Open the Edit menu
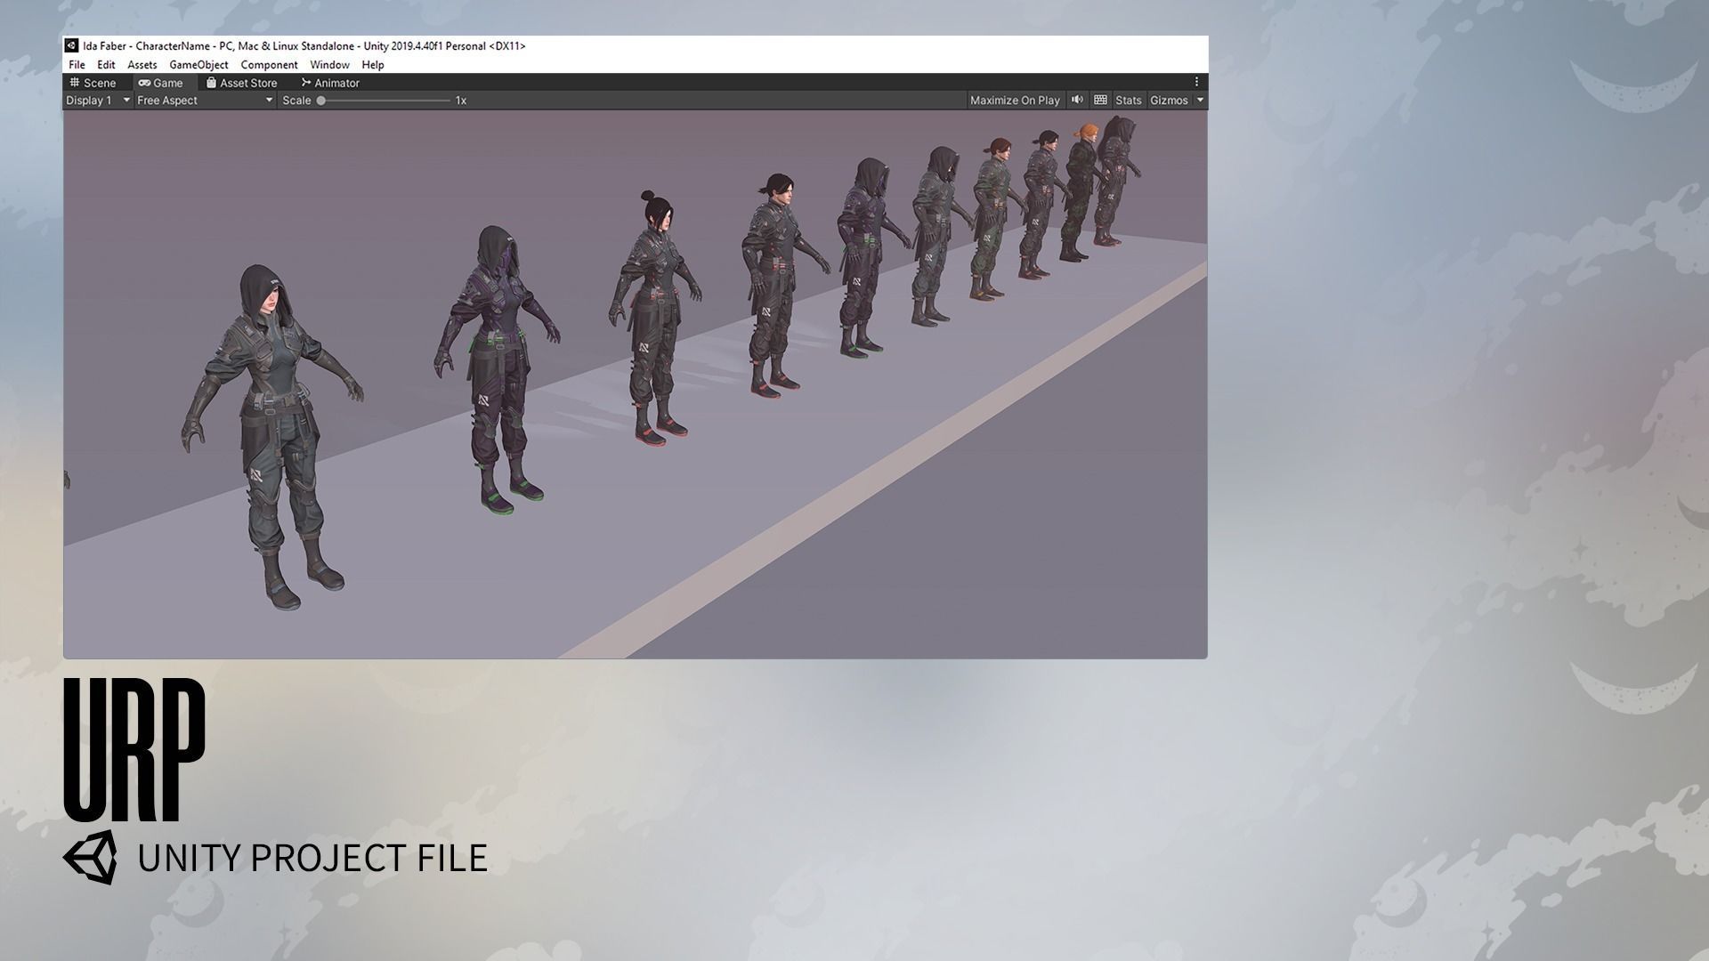 [106, 65]
